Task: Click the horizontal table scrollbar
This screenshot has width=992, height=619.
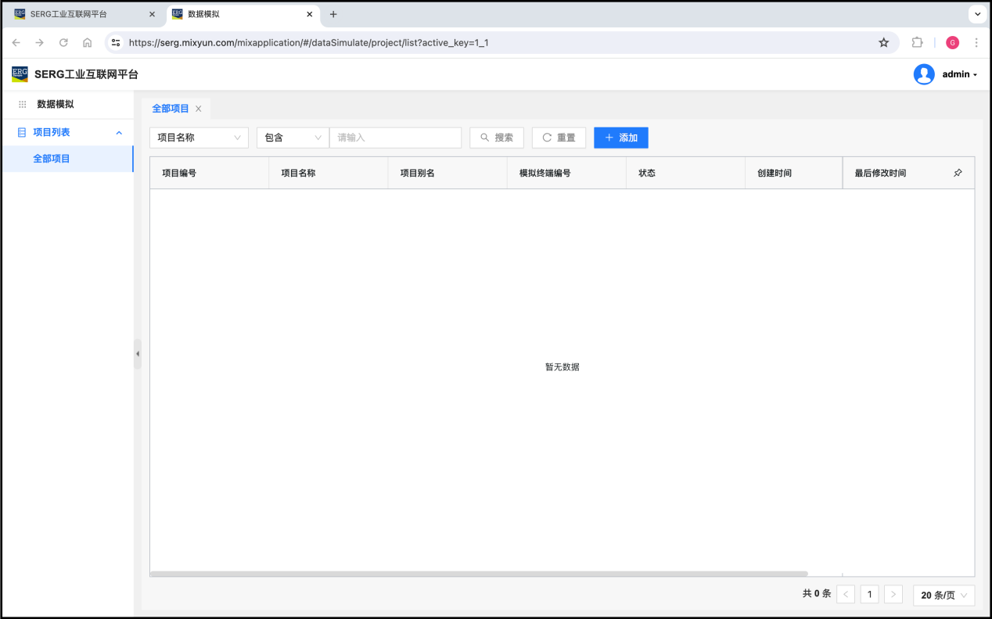Action: coord(479,574)
